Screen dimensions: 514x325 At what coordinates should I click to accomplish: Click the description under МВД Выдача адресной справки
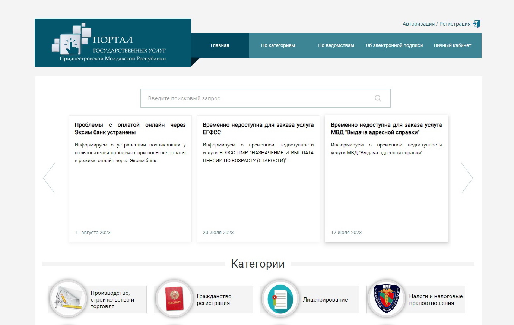386,149
